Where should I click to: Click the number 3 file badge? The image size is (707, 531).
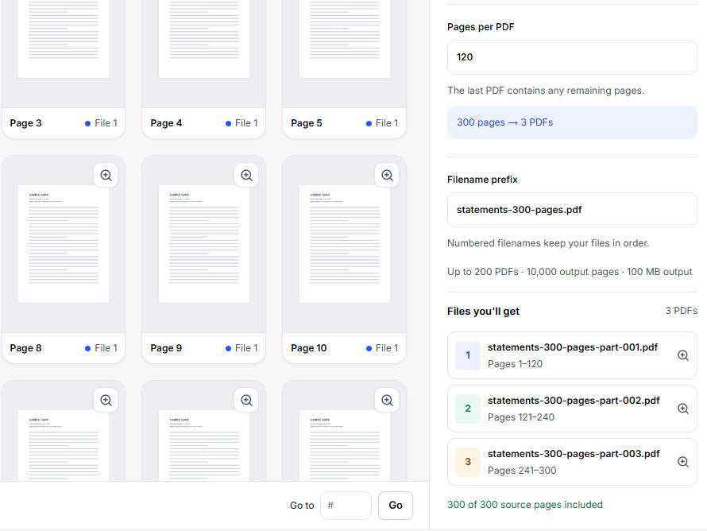(468, 462)
